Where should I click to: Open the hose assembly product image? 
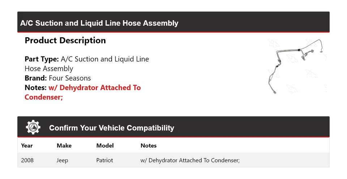294,66
